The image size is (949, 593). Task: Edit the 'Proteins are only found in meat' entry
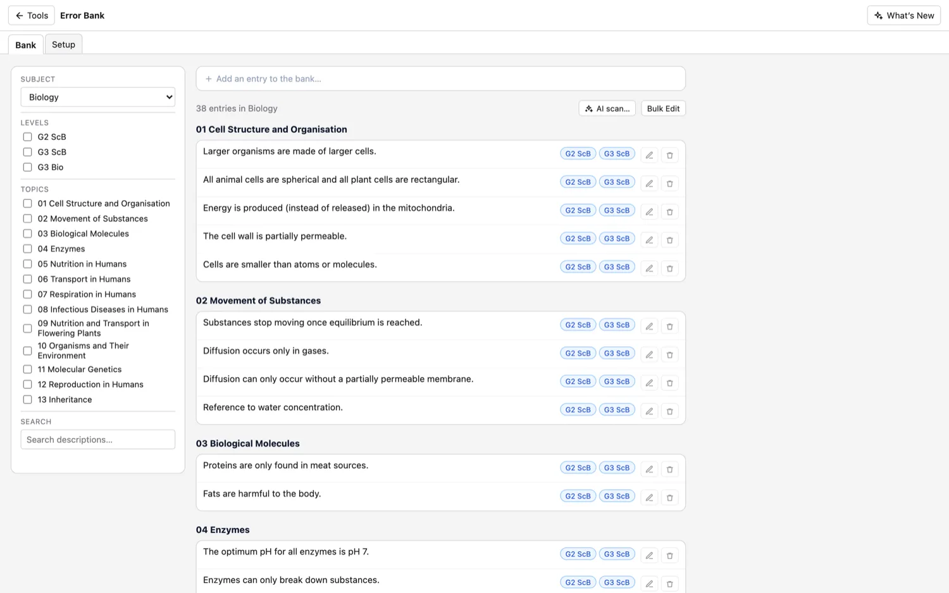tap(649, 470)
